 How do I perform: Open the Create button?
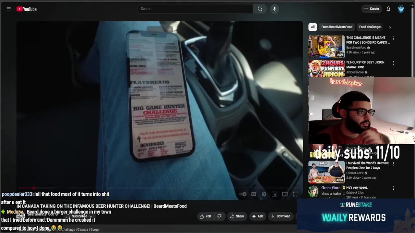click(x=371, y=9)
